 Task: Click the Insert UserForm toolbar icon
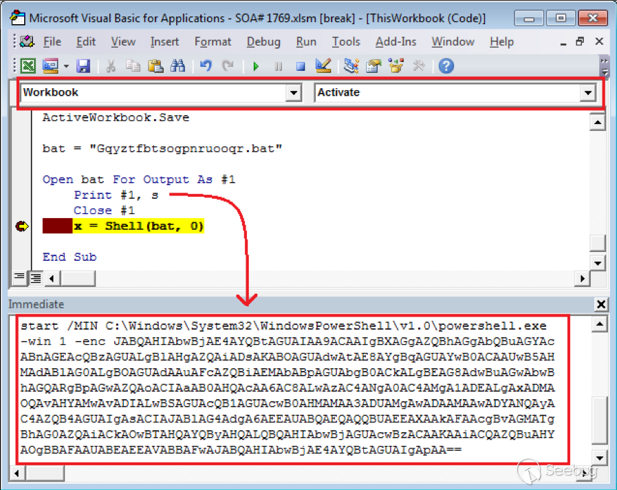point(51,66)
